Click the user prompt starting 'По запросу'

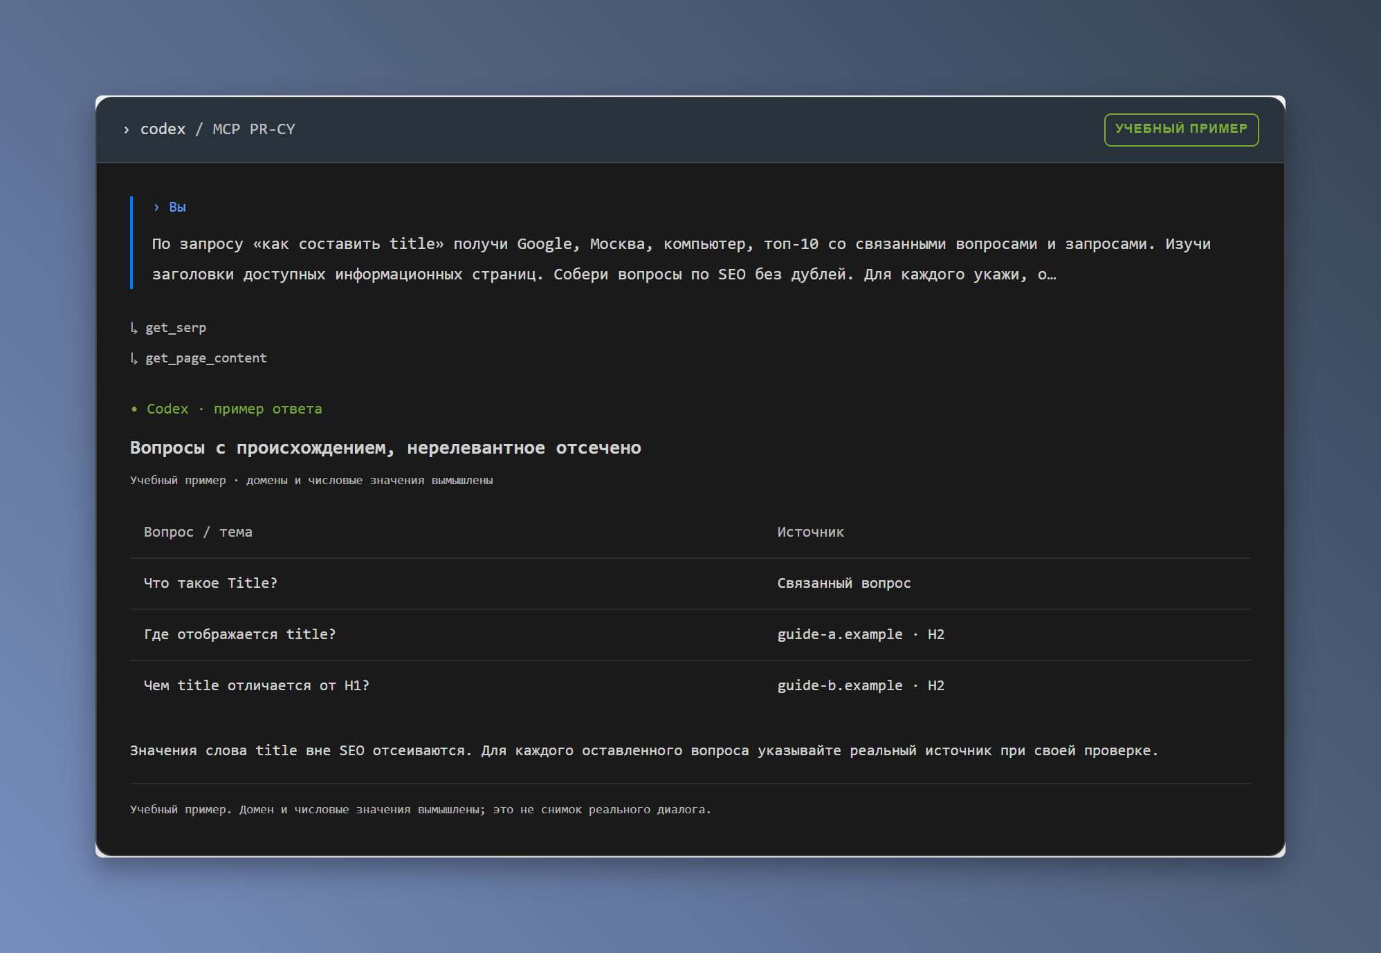click(682, 259)
